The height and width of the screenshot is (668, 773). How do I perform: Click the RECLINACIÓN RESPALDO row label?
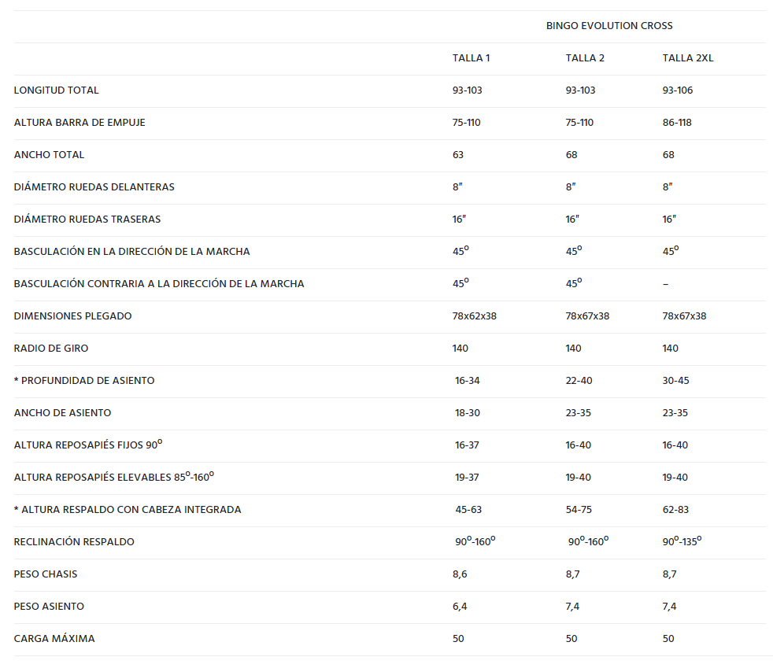tap(74, 542)
